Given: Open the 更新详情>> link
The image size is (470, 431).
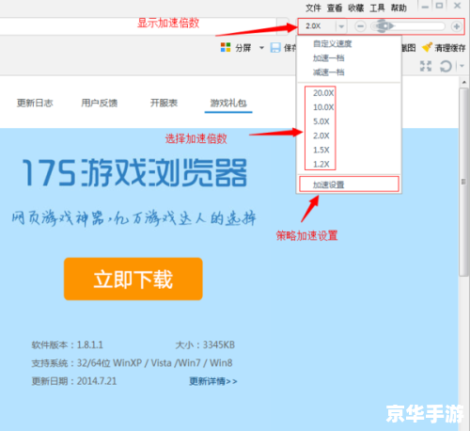Looking at the screenshot, I should click(x=213, y=381).
